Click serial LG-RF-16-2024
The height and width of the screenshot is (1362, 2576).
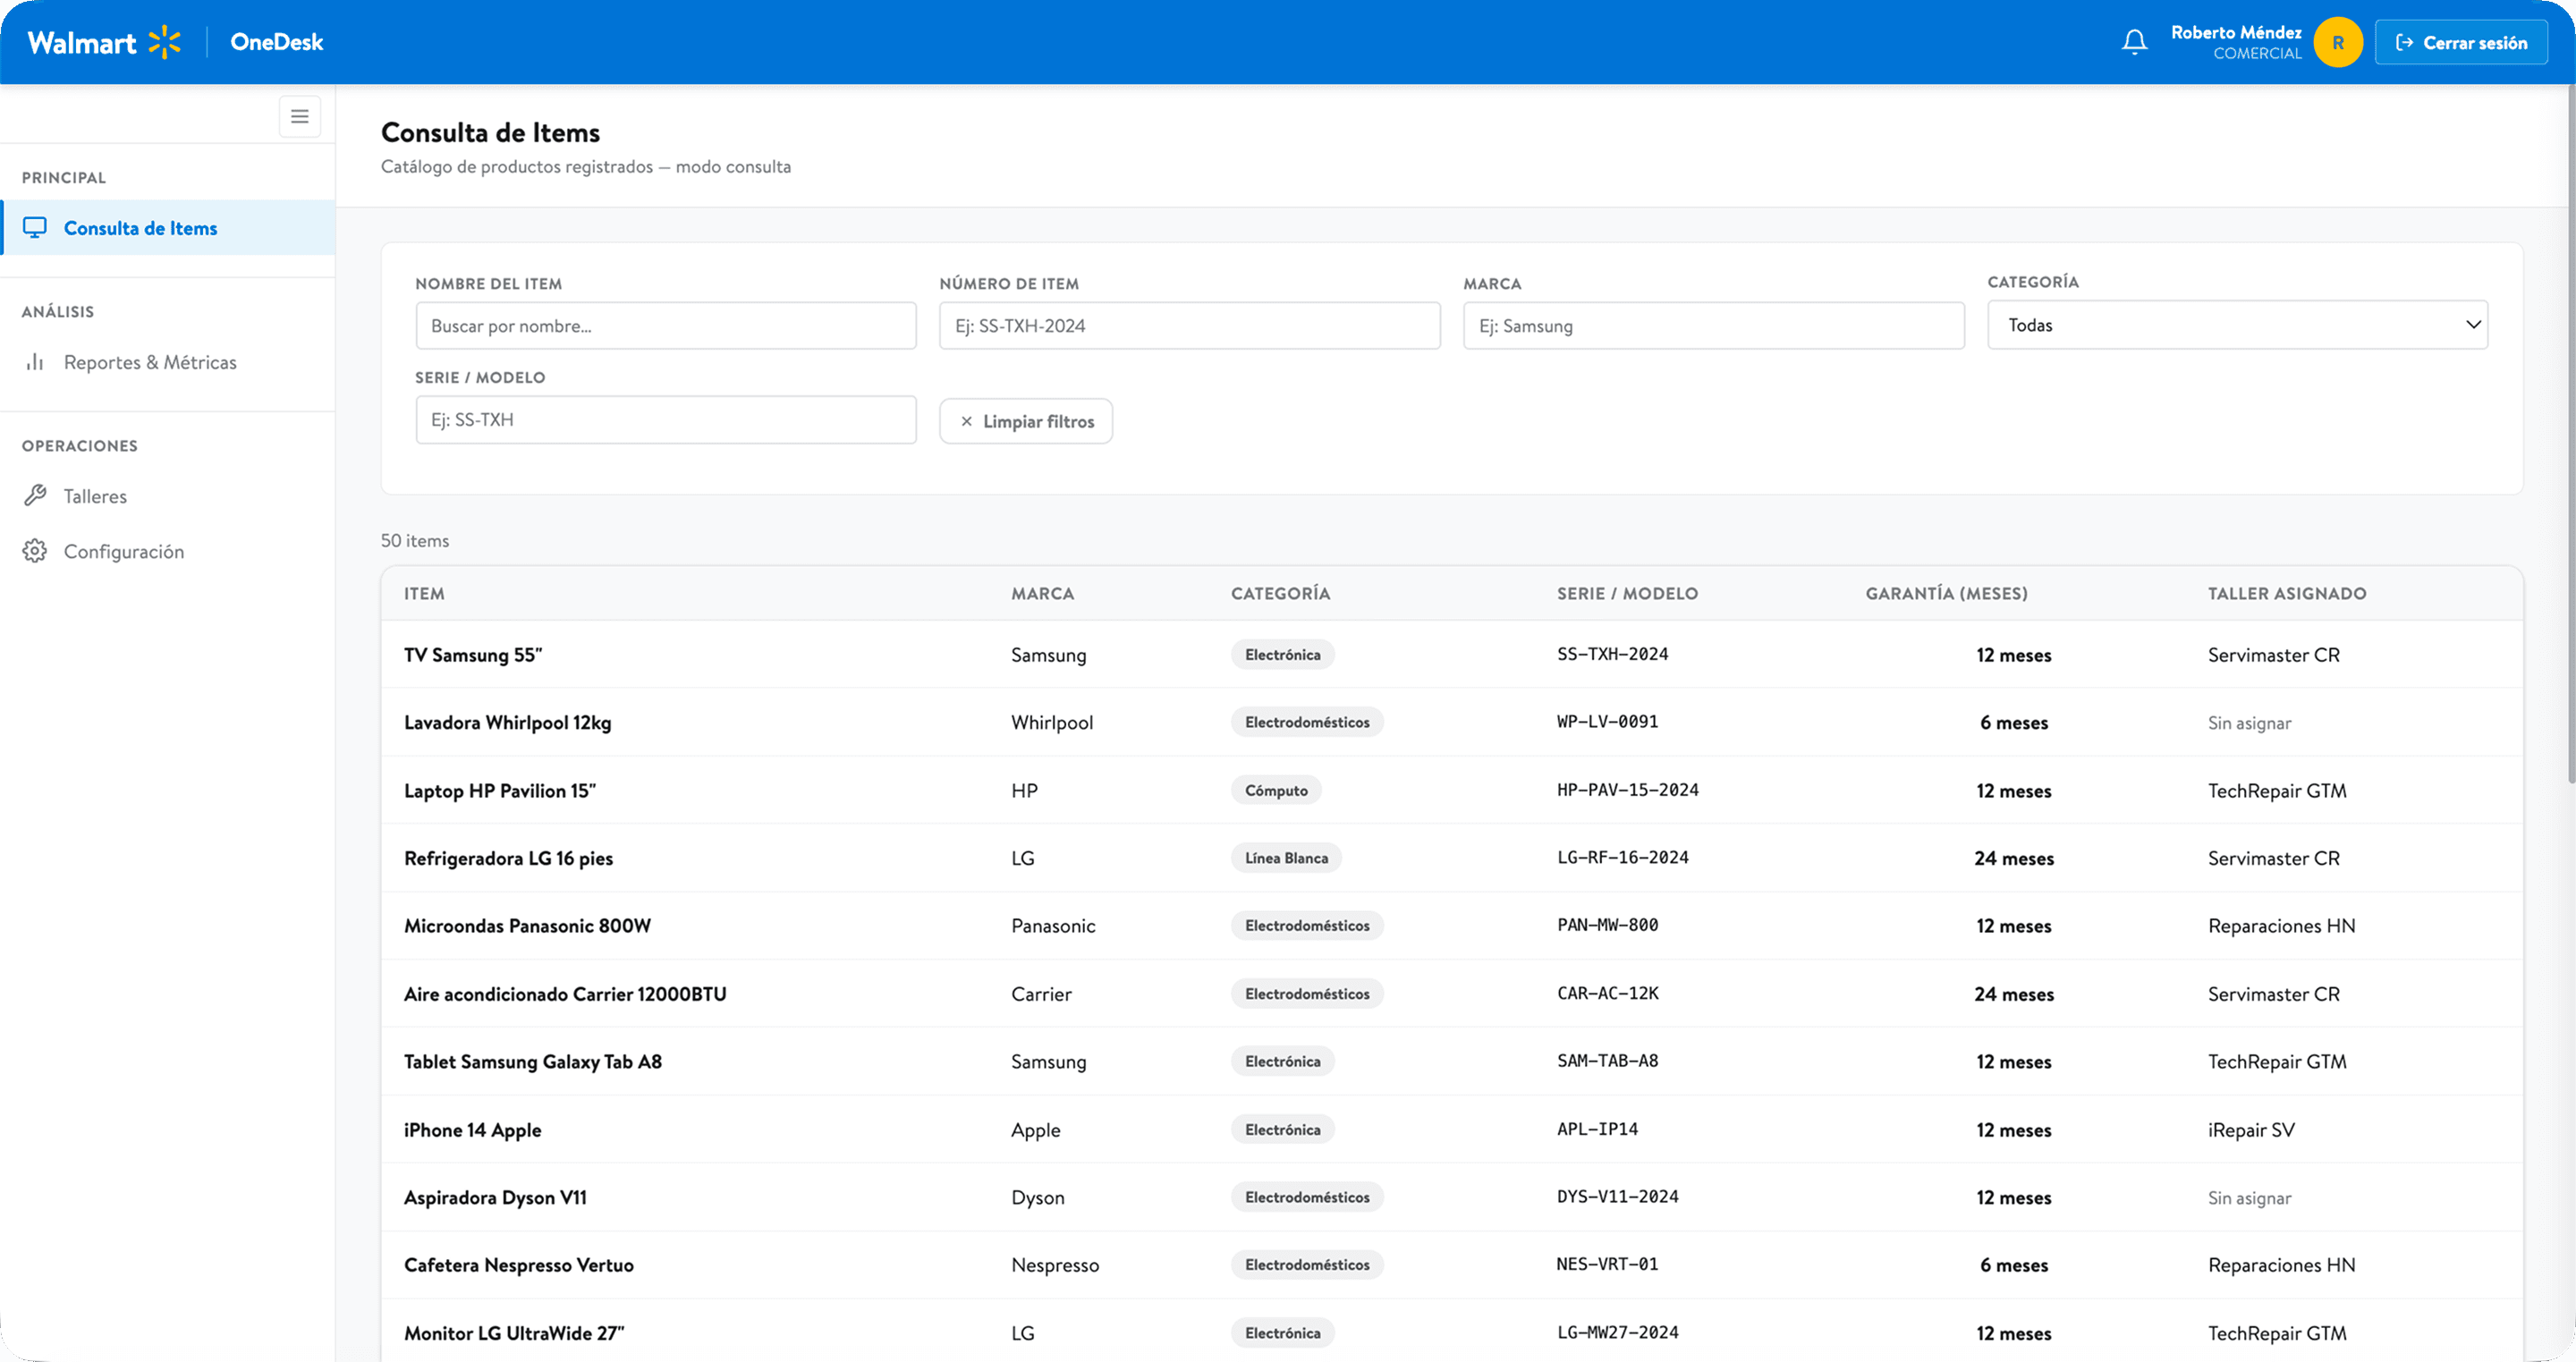1622,858
